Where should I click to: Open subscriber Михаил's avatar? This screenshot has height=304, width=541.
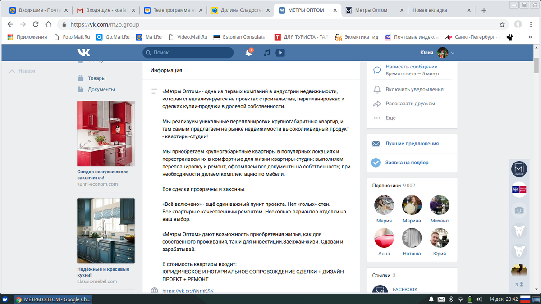[439, 205]
